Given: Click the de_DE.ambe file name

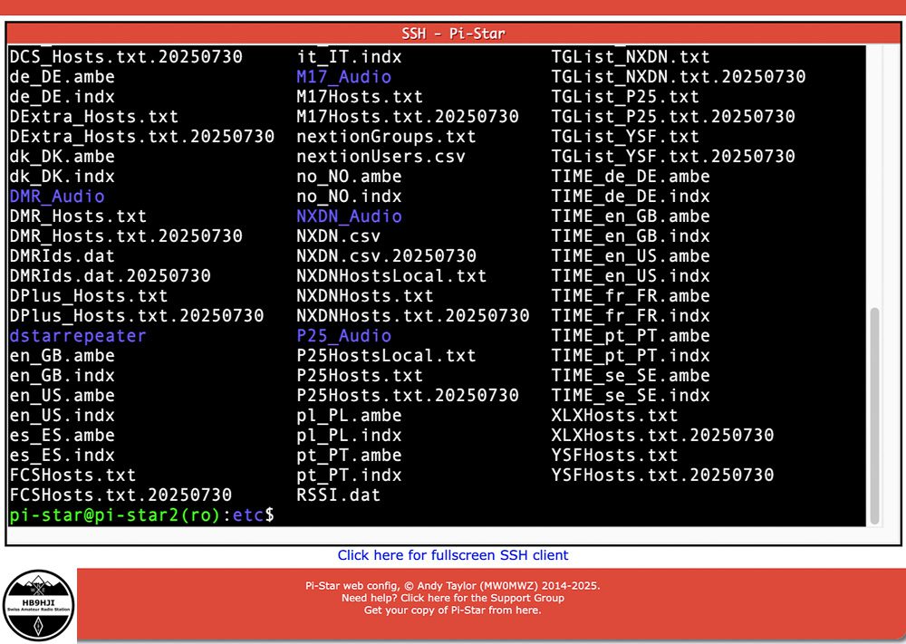Looking at the screenshot, I should click(62, 77).
